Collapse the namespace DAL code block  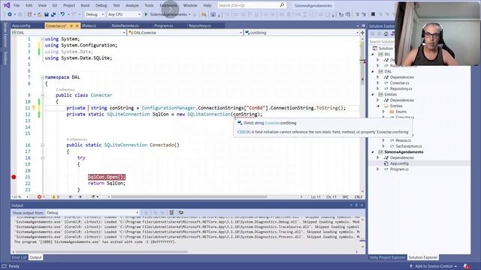tap(42, 77)
